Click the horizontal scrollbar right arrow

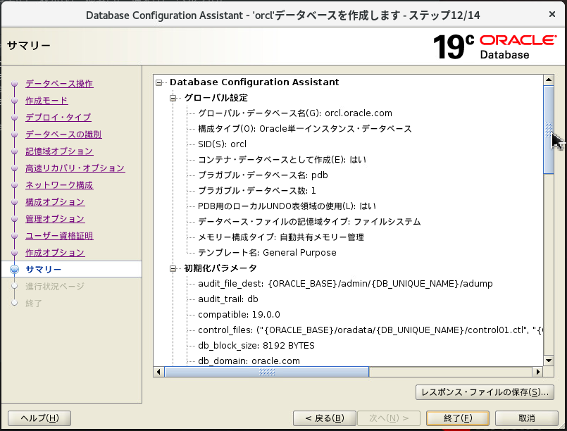(537, 372)
